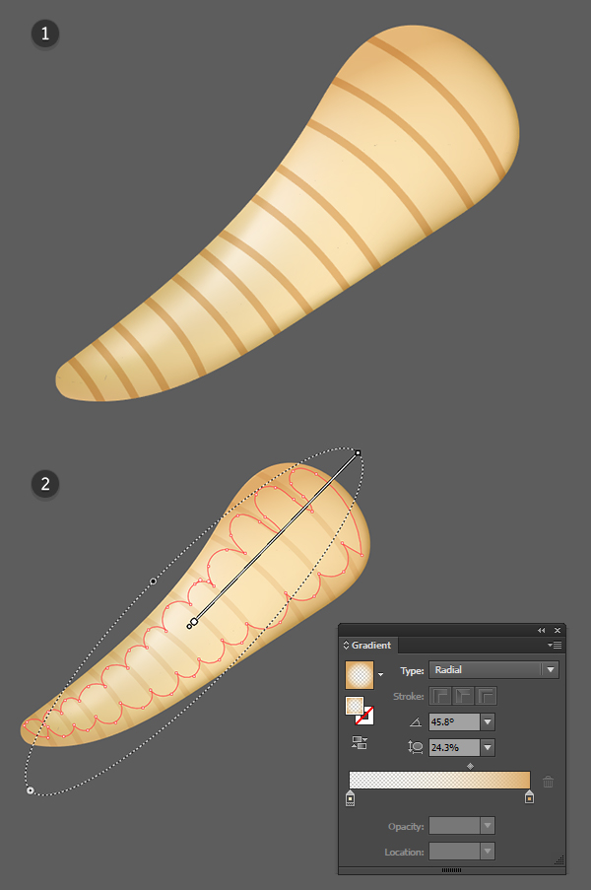Viewport: 591px width, 890px height.
Task: Select the right orange gradient stop
Action: [x=529, y=797]
